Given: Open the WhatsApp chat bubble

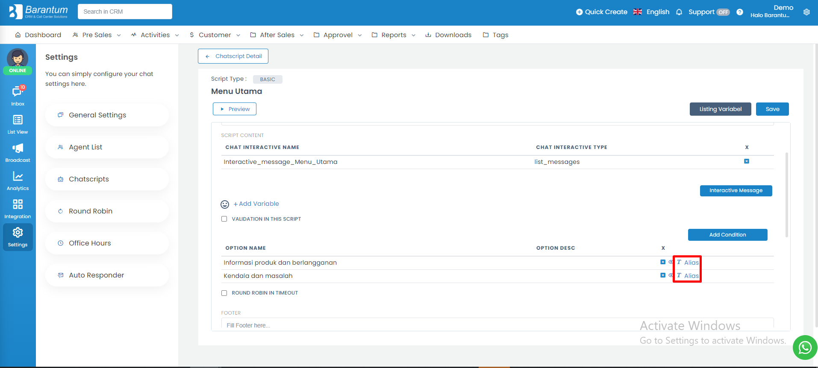Looking at the screenshot, I should 805,348.
